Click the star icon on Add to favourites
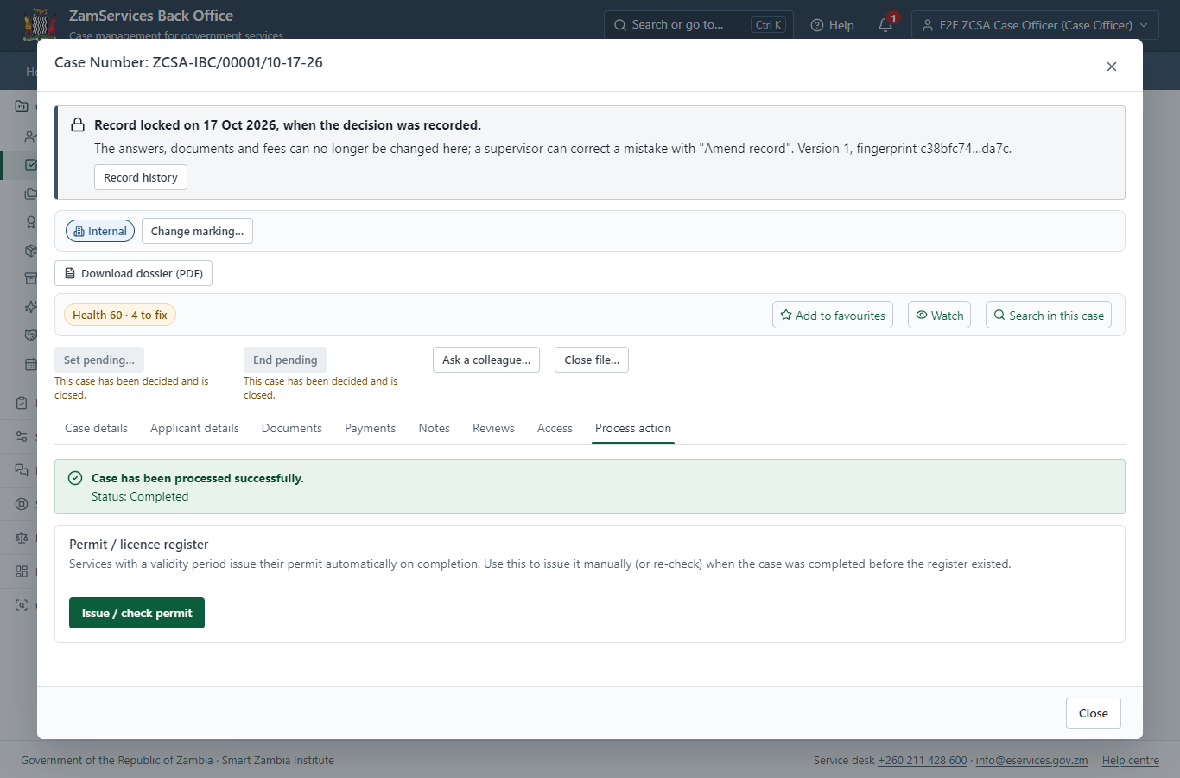Screen dimensions: 1180x778 786,316
